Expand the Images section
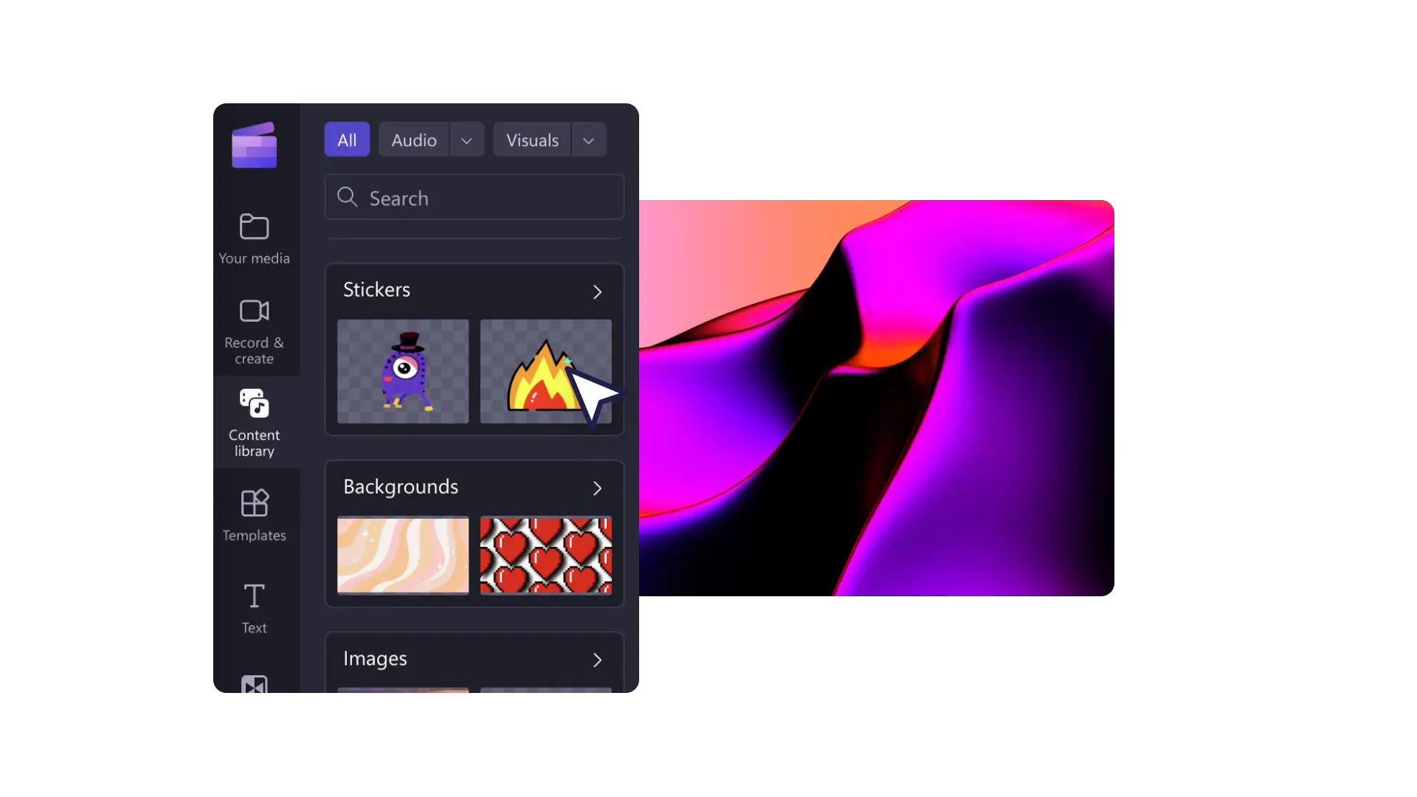The width and height of the screenshot is (1417, 797). pos(596,660)
